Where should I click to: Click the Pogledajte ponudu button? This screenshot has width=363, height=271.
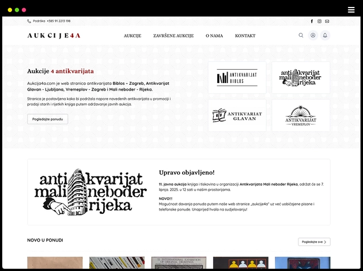(47, 119)
